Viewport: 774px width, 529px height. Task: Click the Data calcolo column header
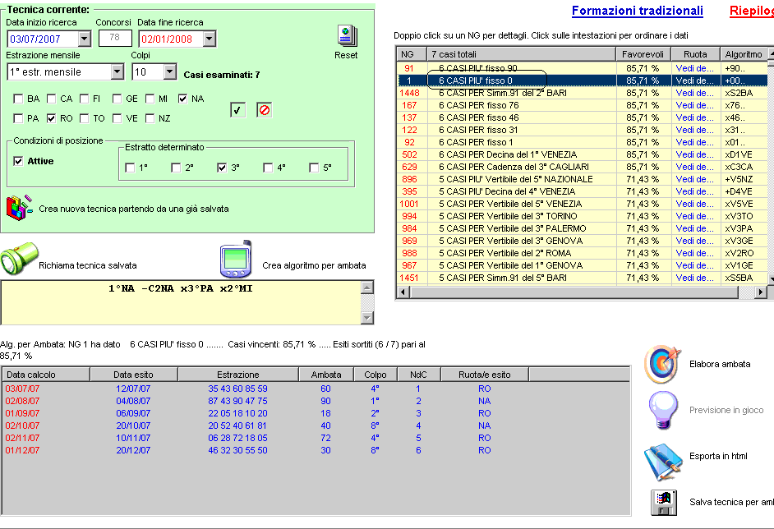(46, 375)
